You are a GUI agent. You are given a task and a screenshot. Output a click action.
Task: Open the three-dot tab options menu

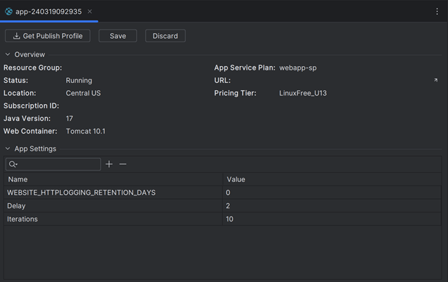tap(437, 11)
